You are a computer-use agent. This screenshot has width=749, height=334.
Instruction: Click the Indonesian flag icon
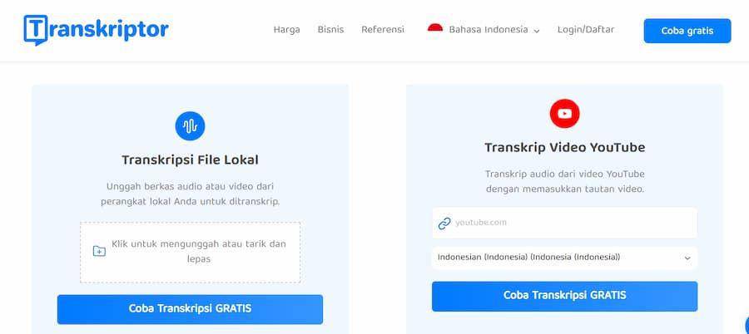point(434,28)
